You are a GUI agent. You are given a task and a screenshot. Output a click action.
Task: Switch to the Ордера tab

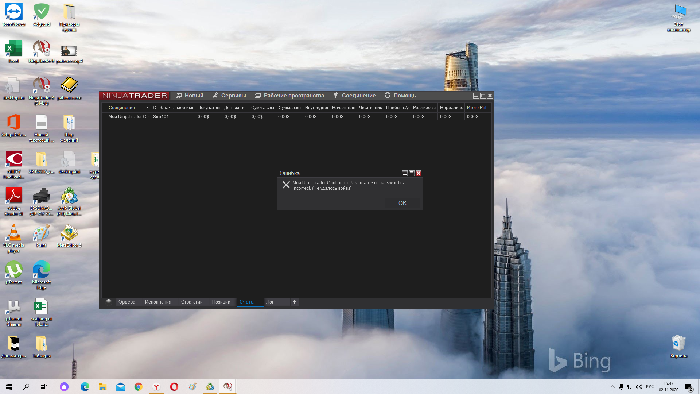coord(127,302)
